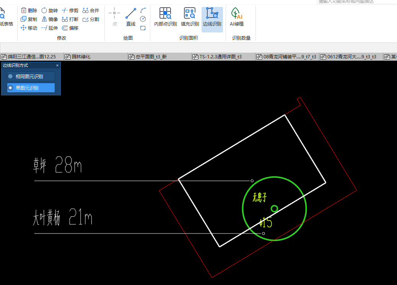Choose the rectangle drawing tool icon

143,28
